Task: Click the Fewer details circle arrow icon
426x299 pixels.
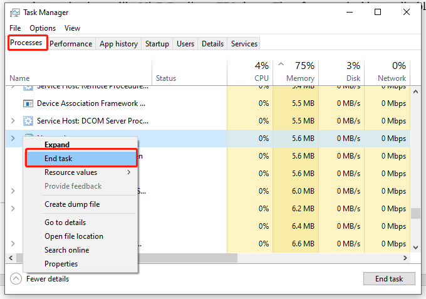Action: pyautogui.click(x=16, y=278)
